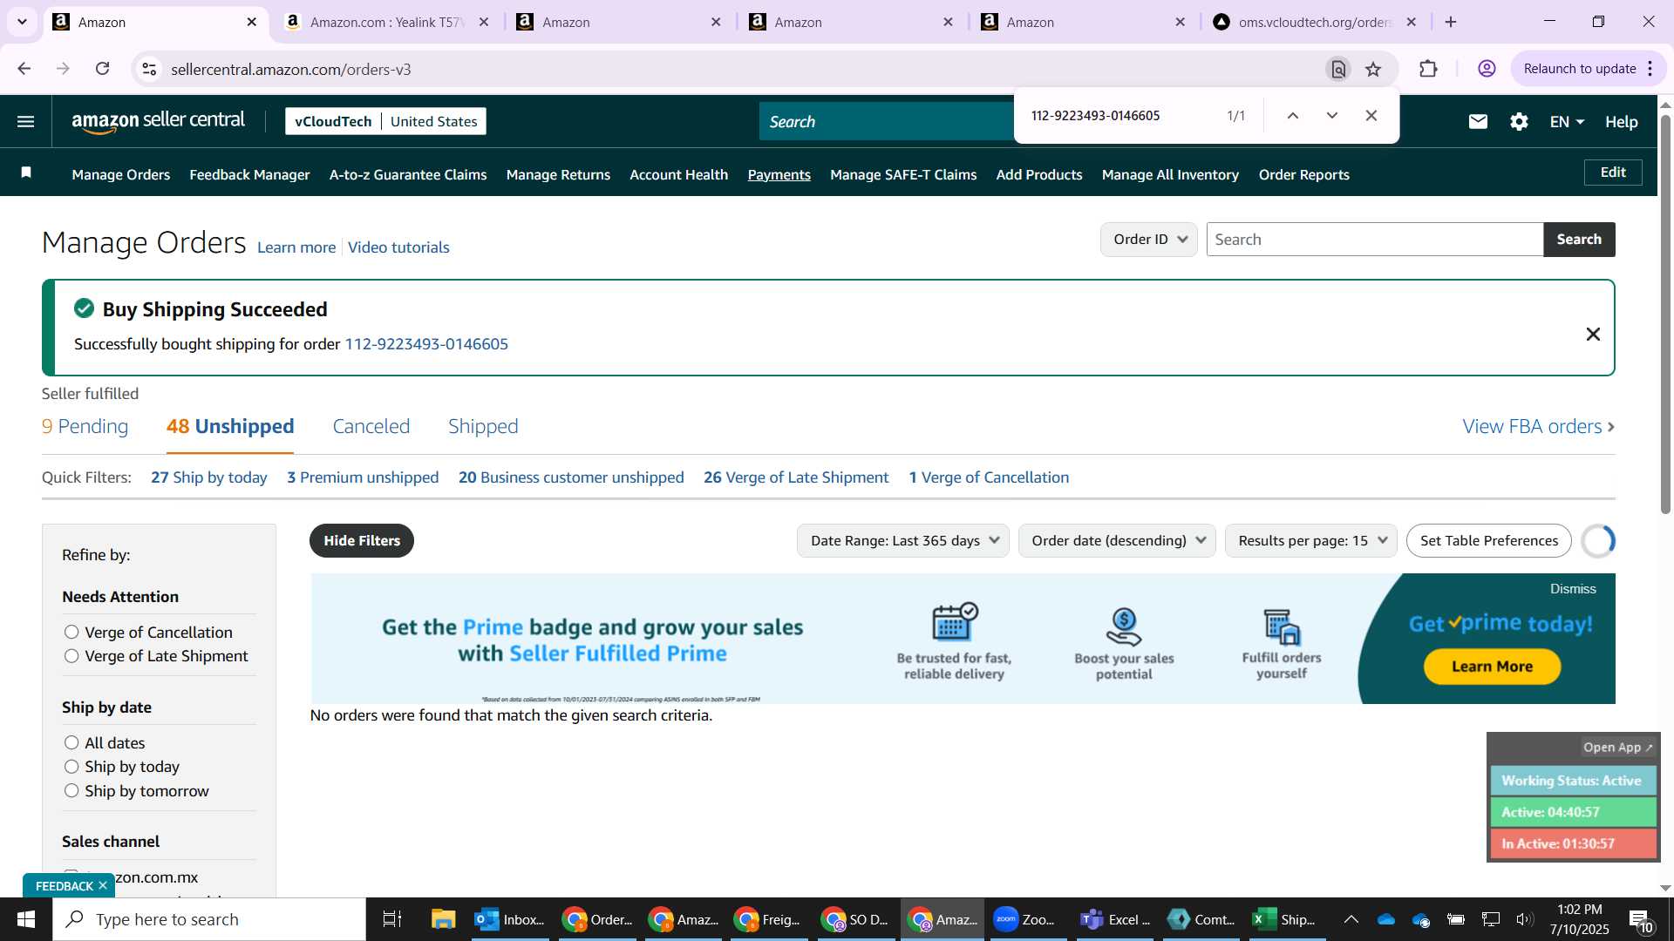Go to next find-in-page match
1674x941 pixels.
tap(1332, 116)
